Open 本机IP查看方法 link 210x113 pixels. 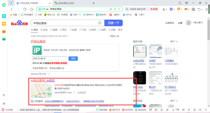(40, 68)
